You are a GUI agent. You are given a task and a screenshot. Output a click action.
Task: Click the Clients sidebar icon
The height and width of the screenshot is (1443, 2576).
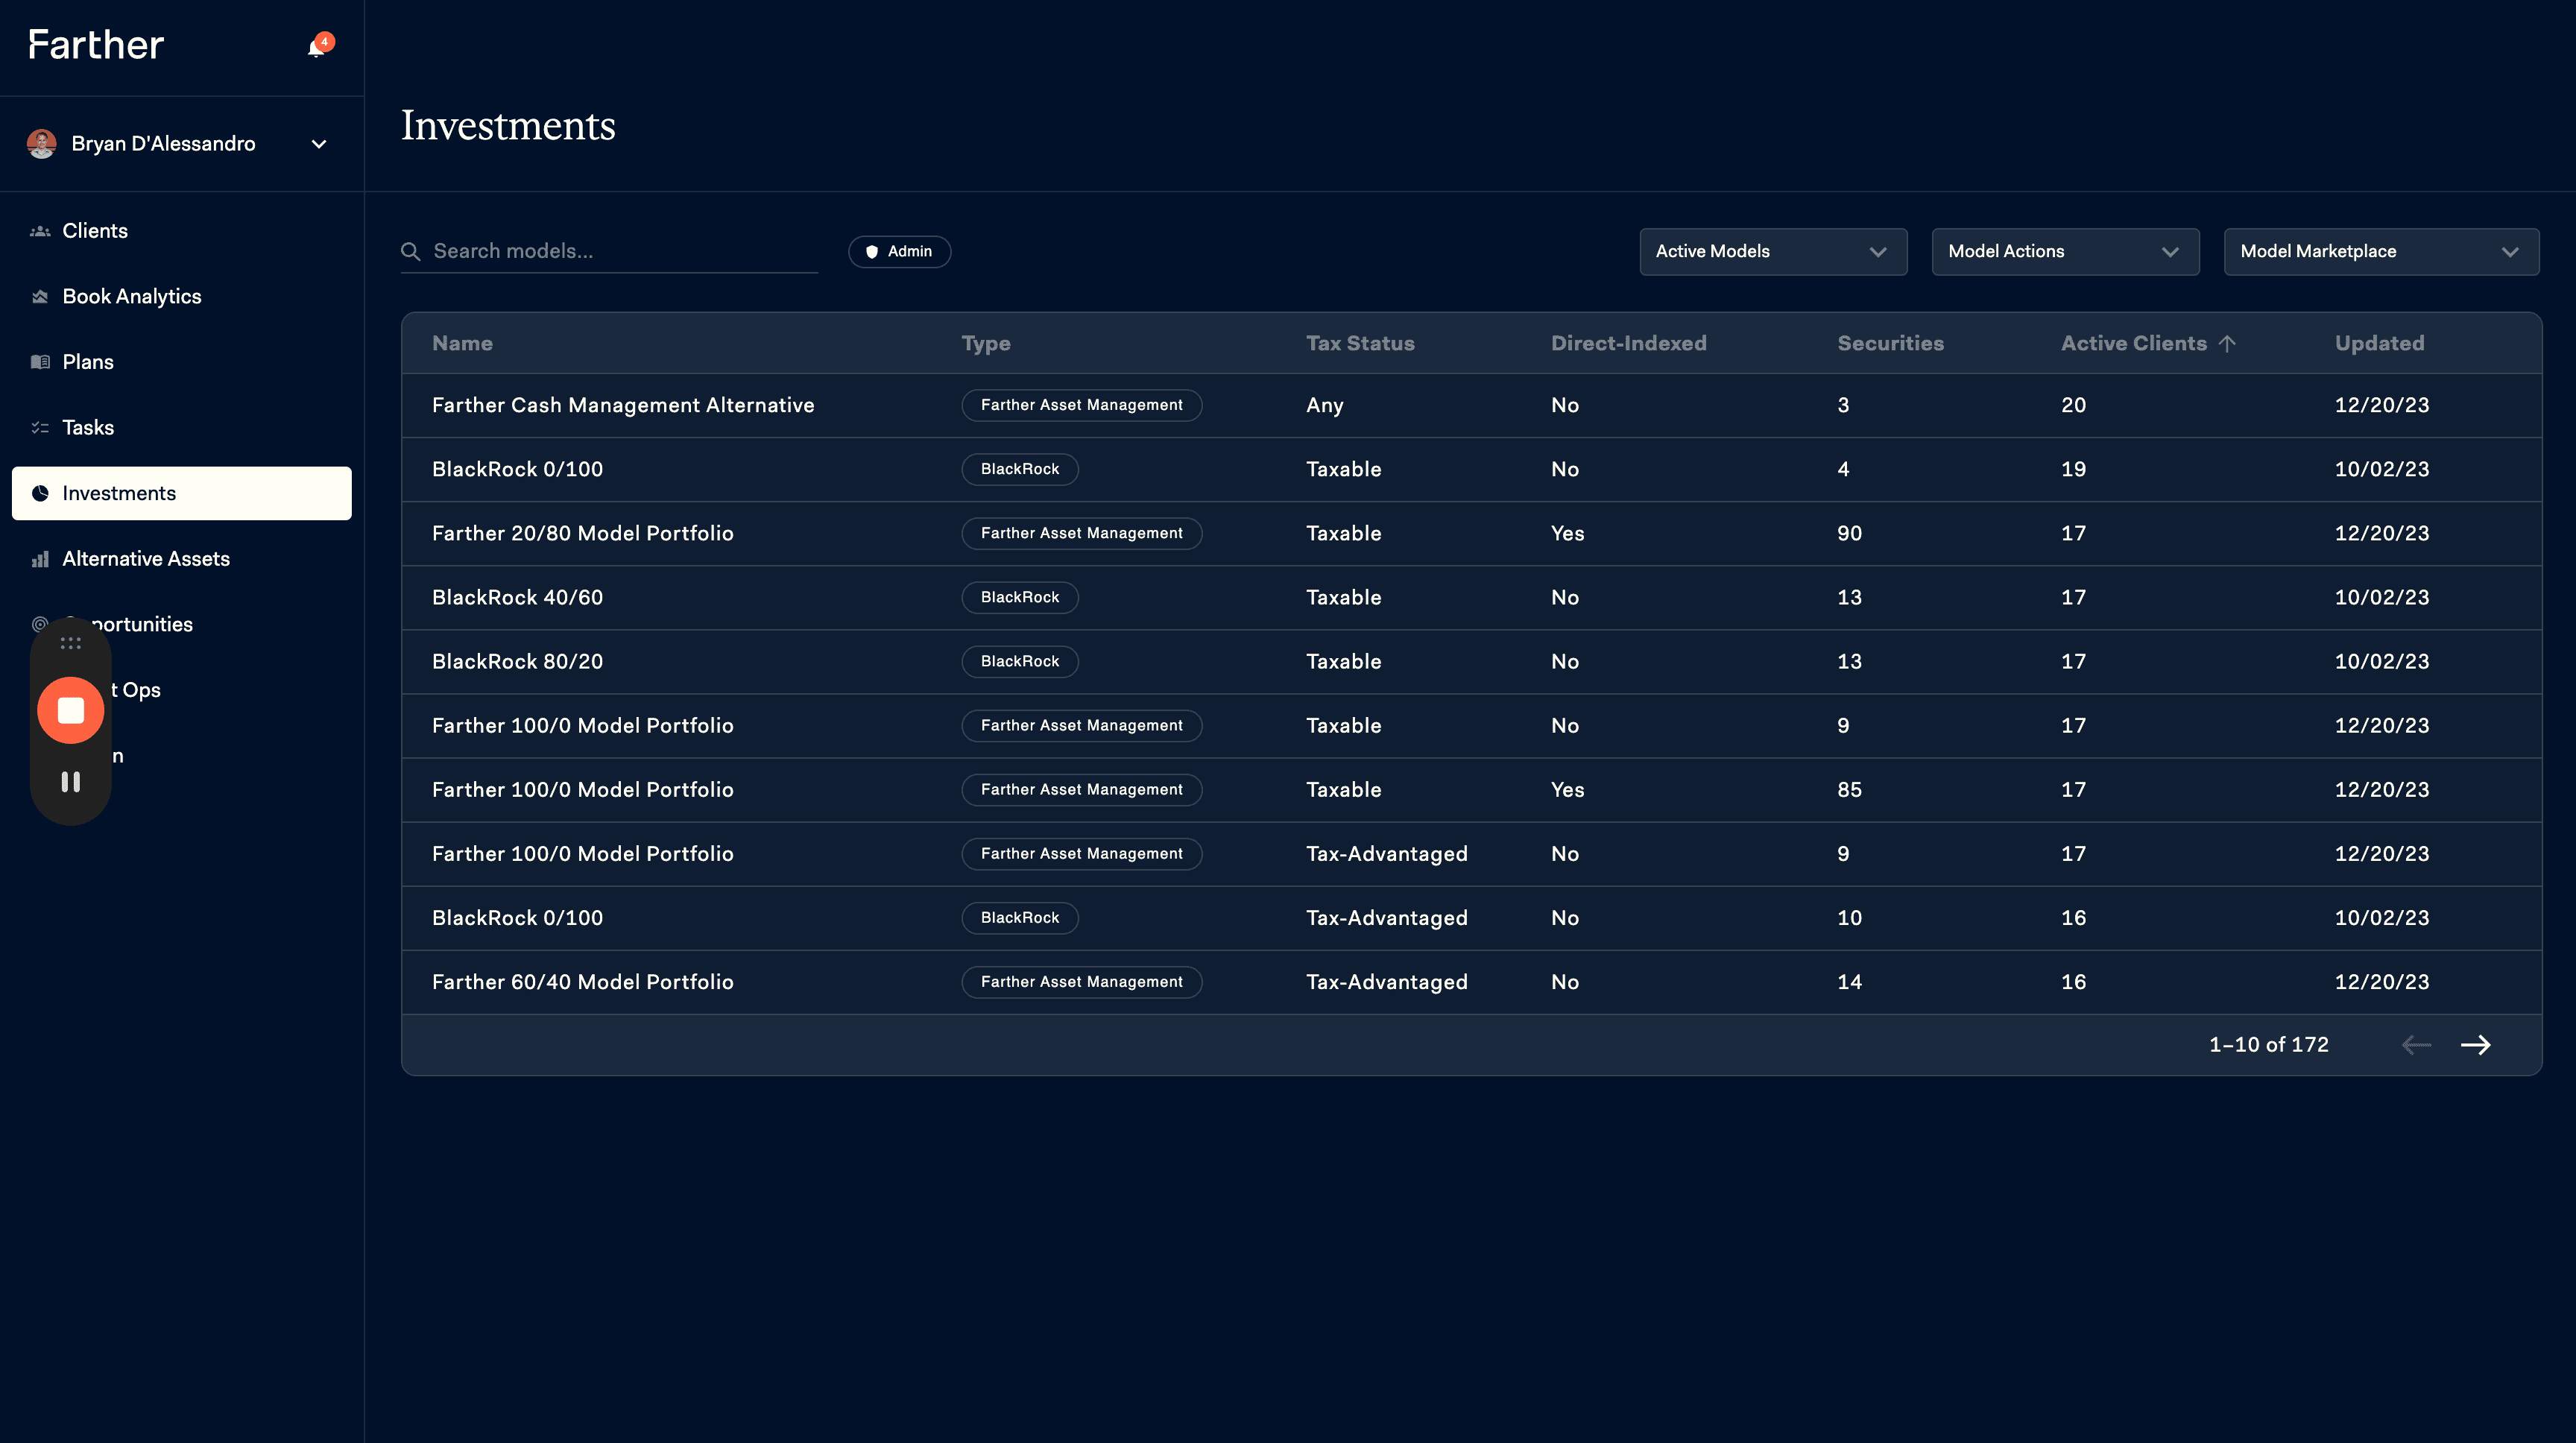(x=40, y=231)
